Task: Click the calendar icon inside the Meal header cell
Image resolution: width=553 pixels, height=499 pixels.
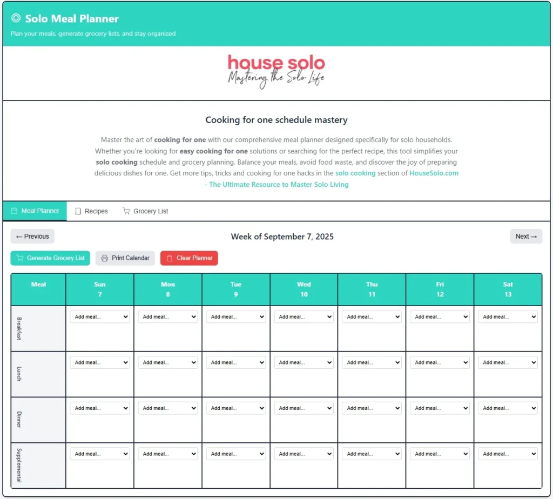Action: click(38, 289)
